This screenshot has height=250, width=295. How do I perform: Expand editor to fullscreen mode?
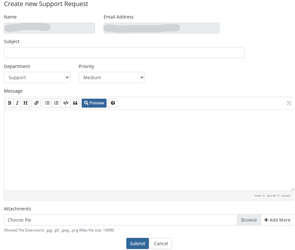(289, 103)
